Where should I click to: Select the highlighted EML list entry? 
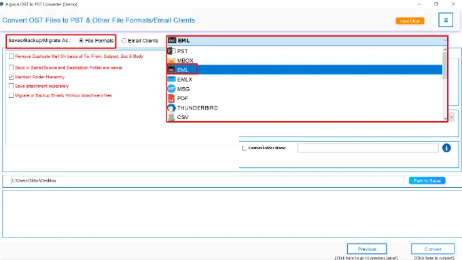pos(304,70)
